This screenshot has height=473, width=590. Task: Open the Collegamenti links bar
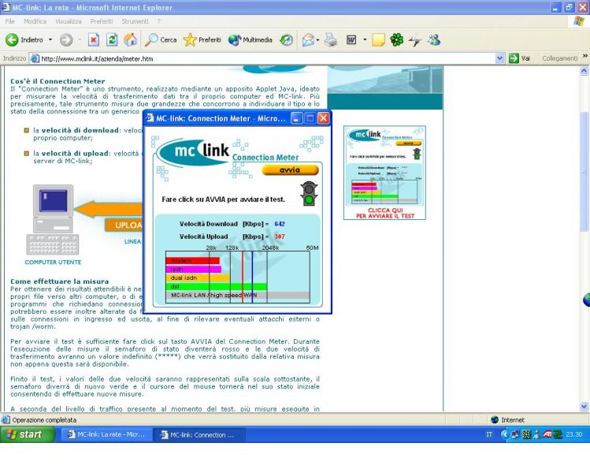(x=559, y=58)
